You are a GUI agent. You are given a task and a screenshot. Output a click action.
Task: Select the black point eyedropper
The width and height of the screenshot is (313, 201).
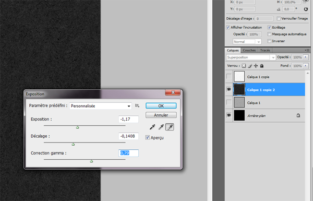pos(152,127)
